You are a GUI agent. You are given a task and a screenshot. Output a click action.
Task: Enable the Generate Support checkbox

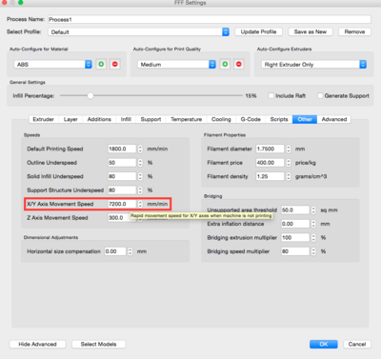pos(320,95)
